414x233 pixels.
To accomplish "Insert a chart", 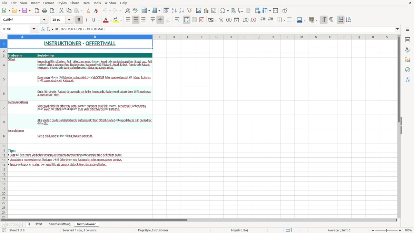I will [206, 11].
